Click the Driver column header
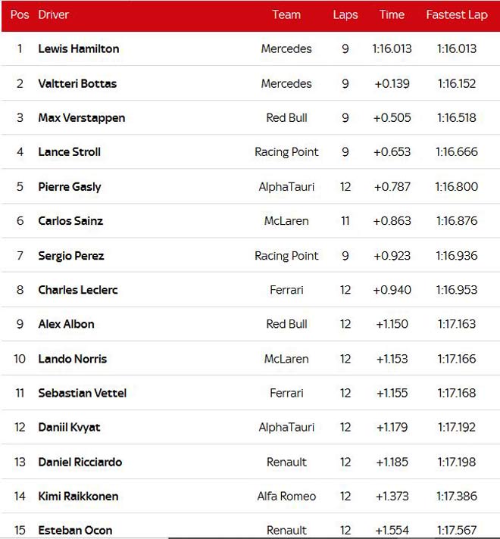500x539 pixels. coord(53,15)
